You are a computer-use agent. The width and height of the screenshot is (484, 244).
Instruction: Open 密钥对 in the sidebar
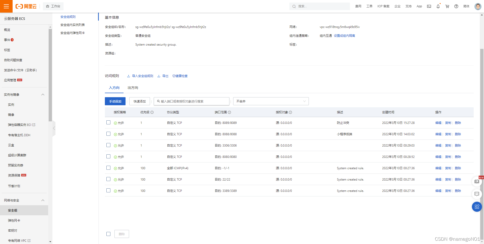pyautogui.click(x=13, y=231)
